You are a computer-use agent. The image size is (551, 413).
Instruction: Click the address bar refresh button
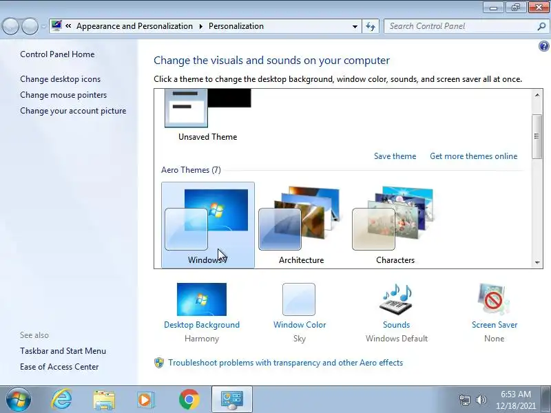[x=371, y=26]
